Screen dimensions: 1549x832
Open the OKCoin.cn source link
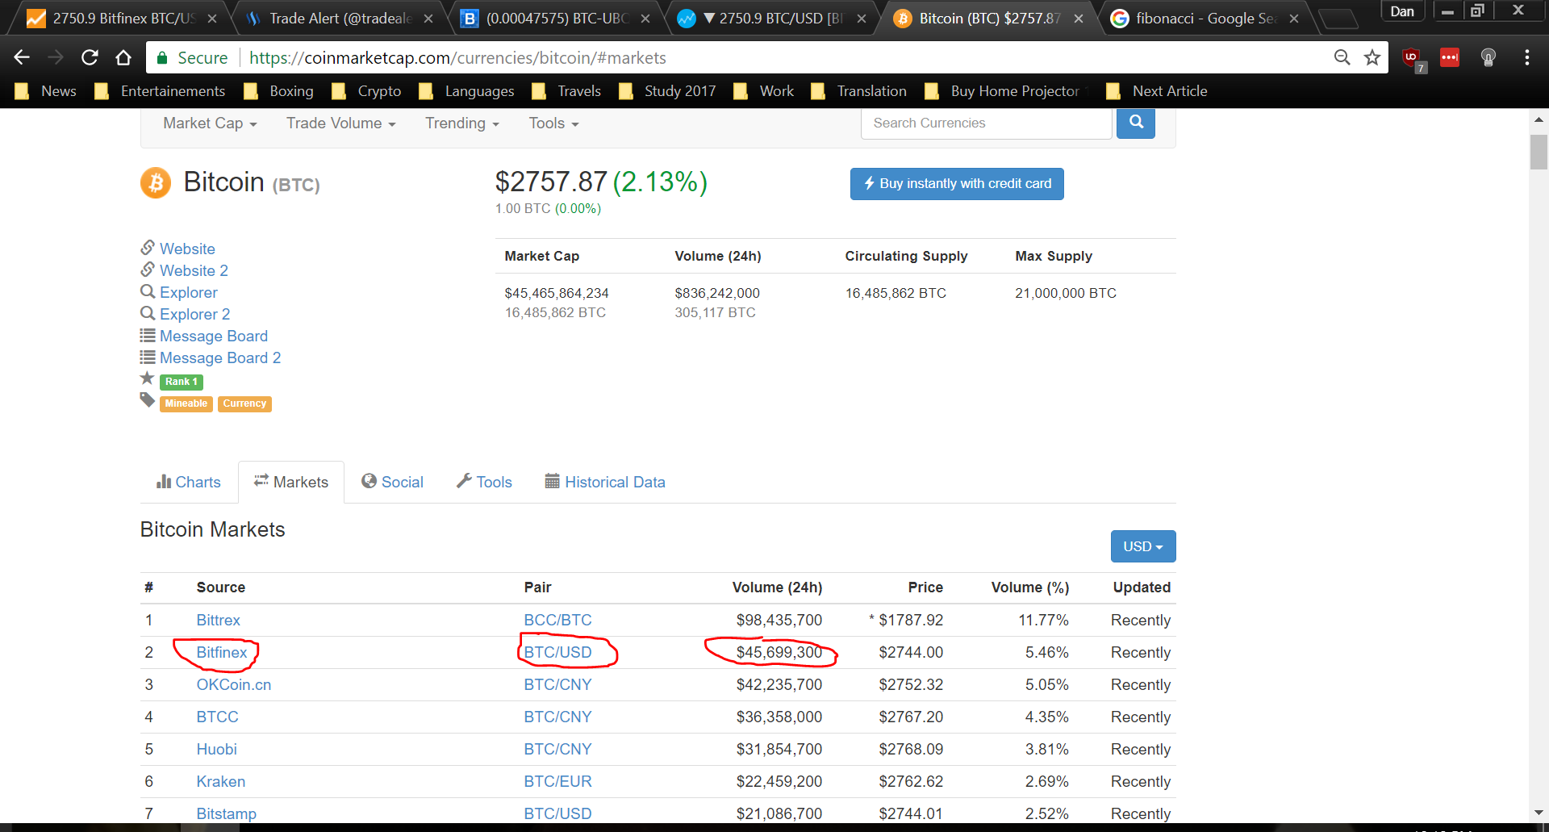(x=234, y=684)
